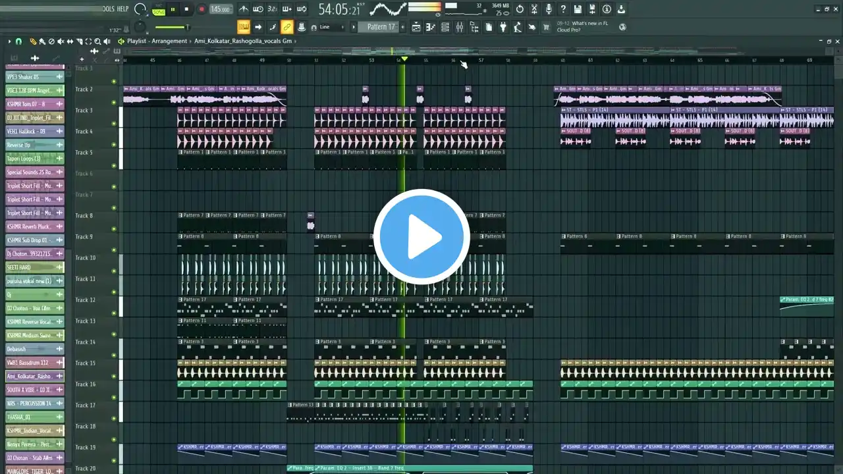Click the big blue video play button
Viewport: 843px width, 474px height.
pos(421,237)
